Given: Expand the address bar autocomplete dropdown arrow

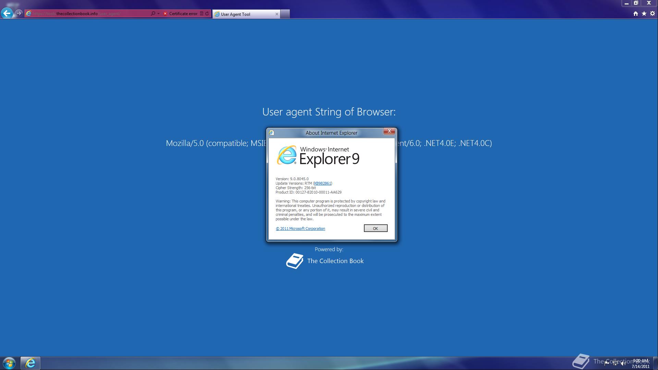Looking at the screenshot, I should 158,14.
